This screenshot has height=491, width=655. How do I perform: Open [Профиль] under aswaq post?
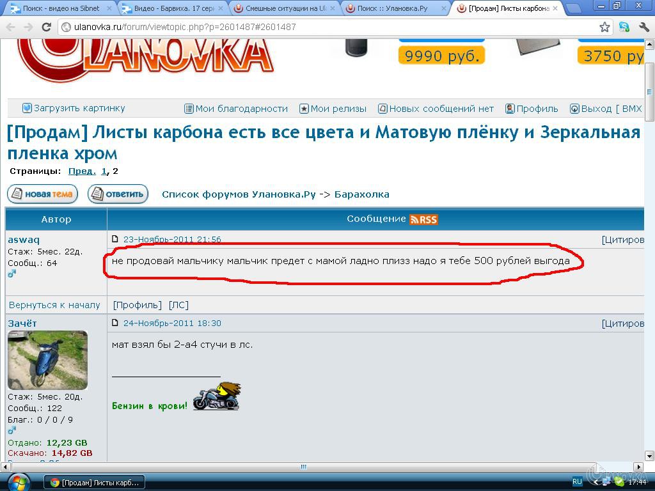tap(138, 305)
